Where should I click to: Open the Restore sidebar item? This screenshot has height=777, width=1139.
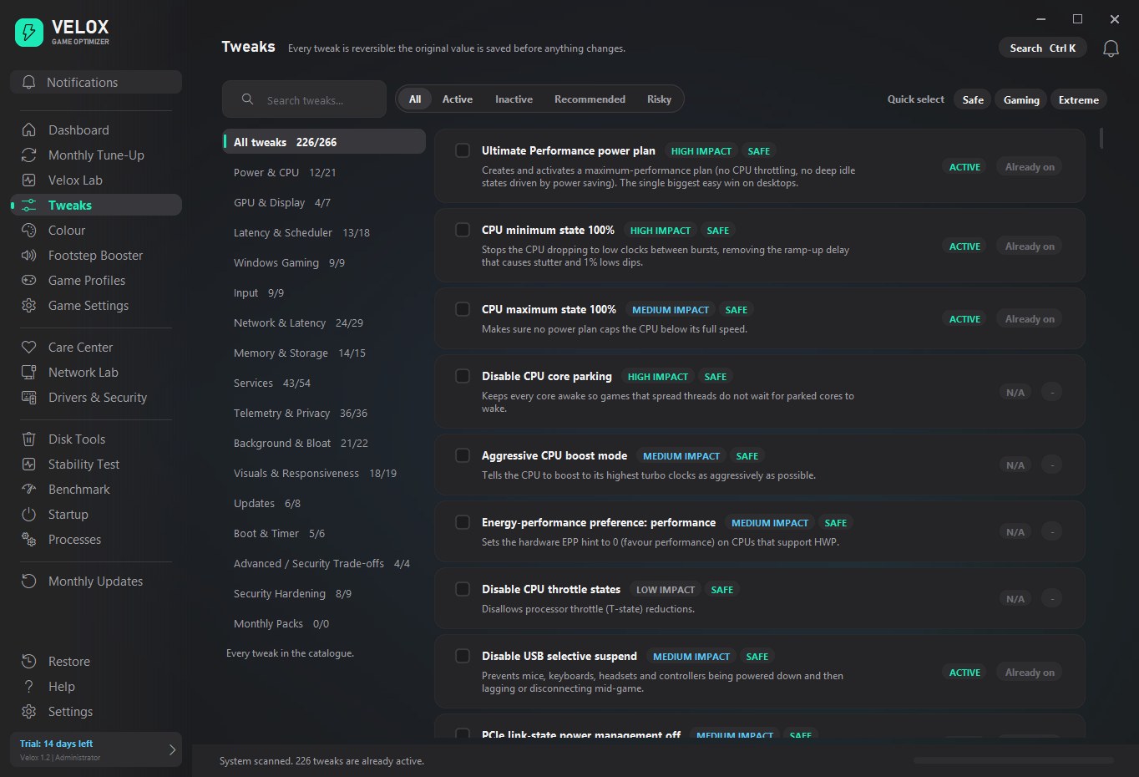click(96, 662)
